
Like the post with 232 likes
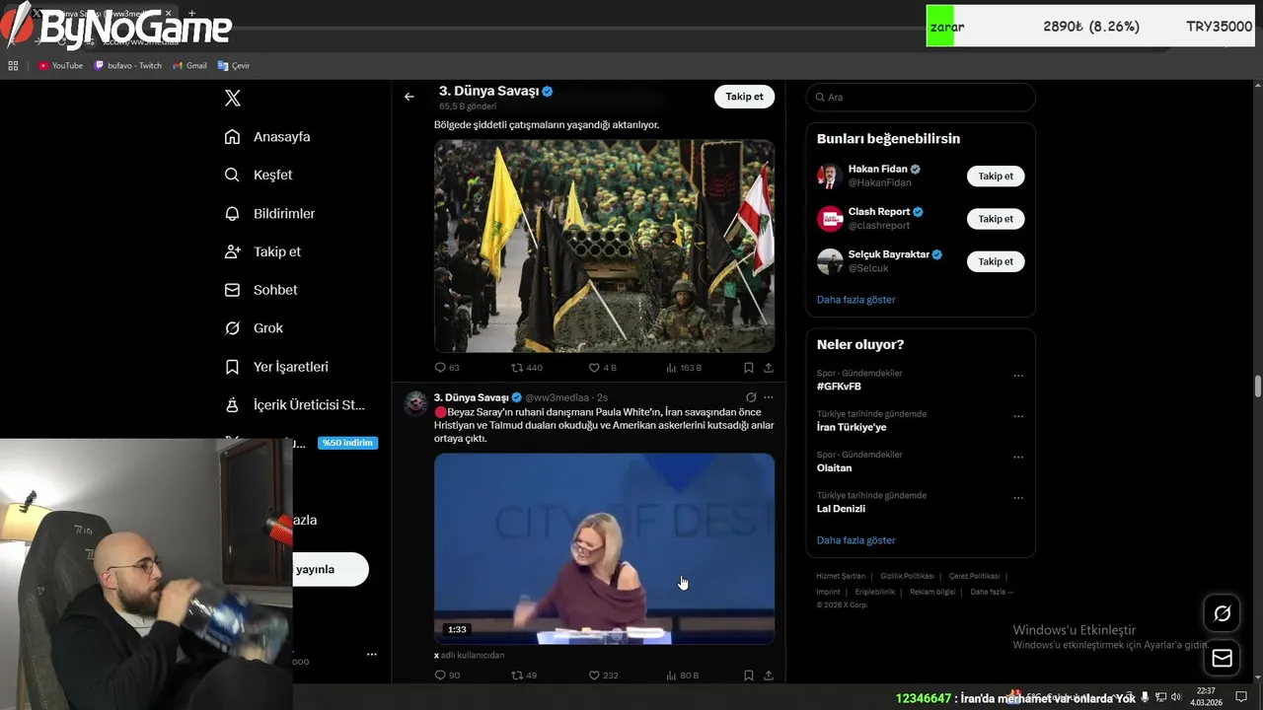coord(603,675)
